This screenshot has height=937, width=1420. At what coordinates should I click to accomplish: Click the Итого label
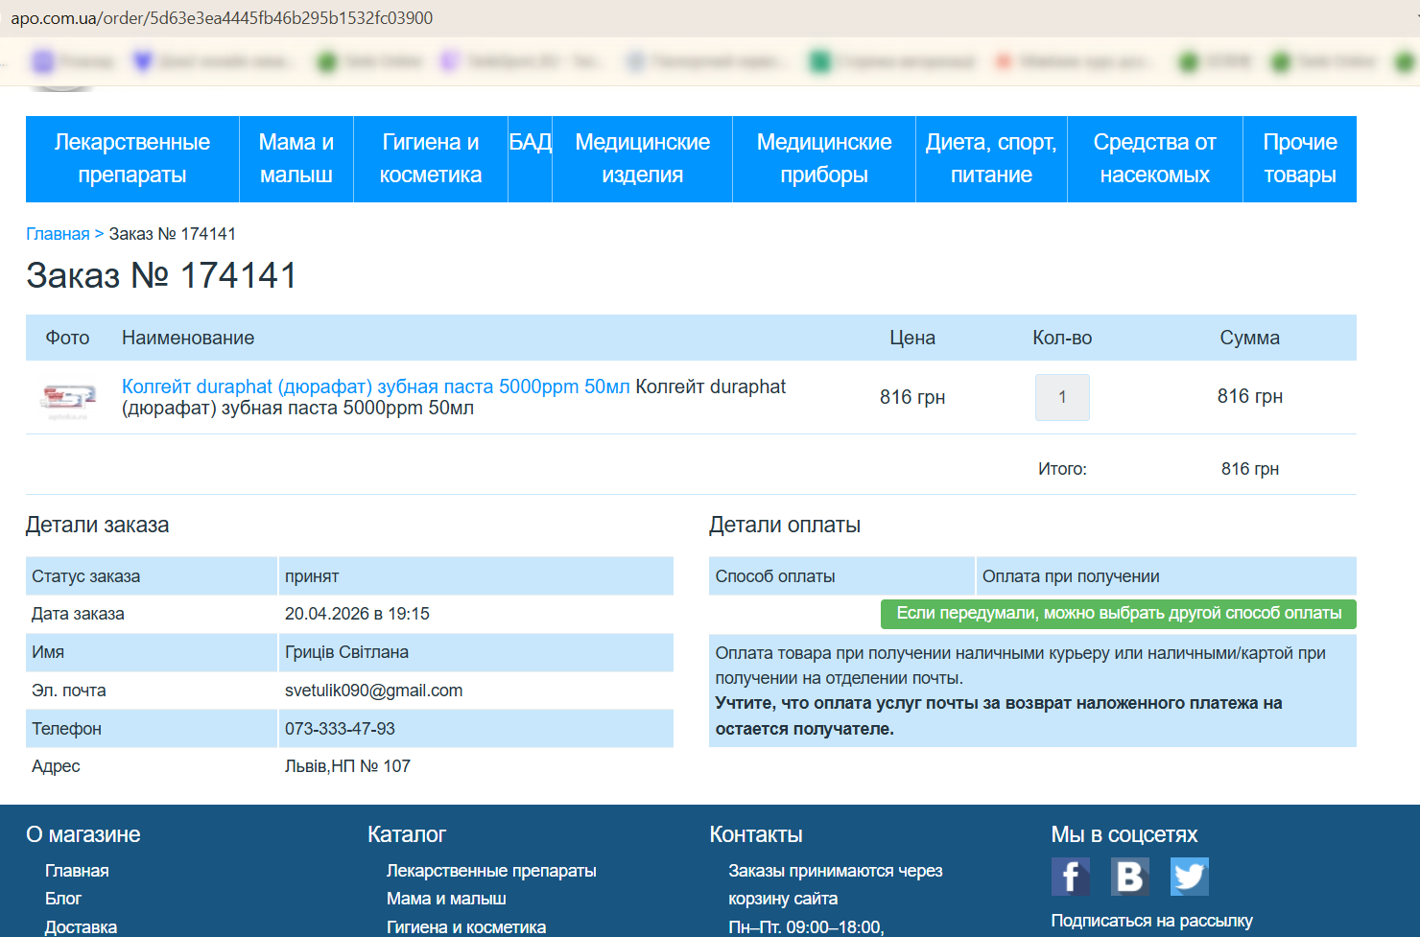coord(1062,469)
